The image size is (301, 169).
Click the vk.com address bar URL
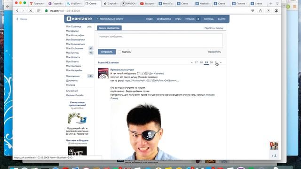coord(65,11)
